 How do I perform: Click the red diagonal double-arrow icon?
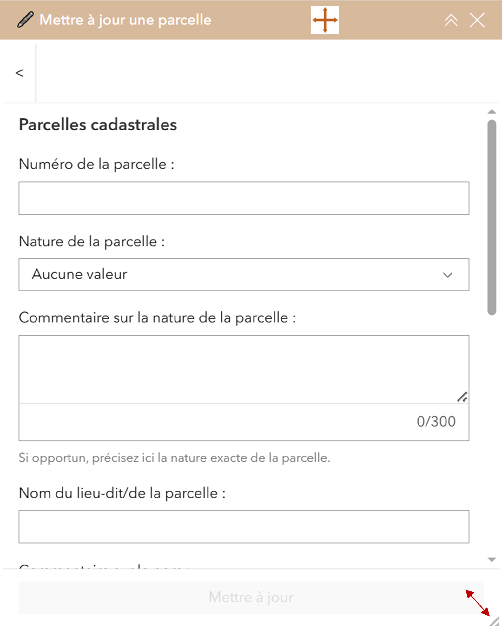(x=478, y=603)
